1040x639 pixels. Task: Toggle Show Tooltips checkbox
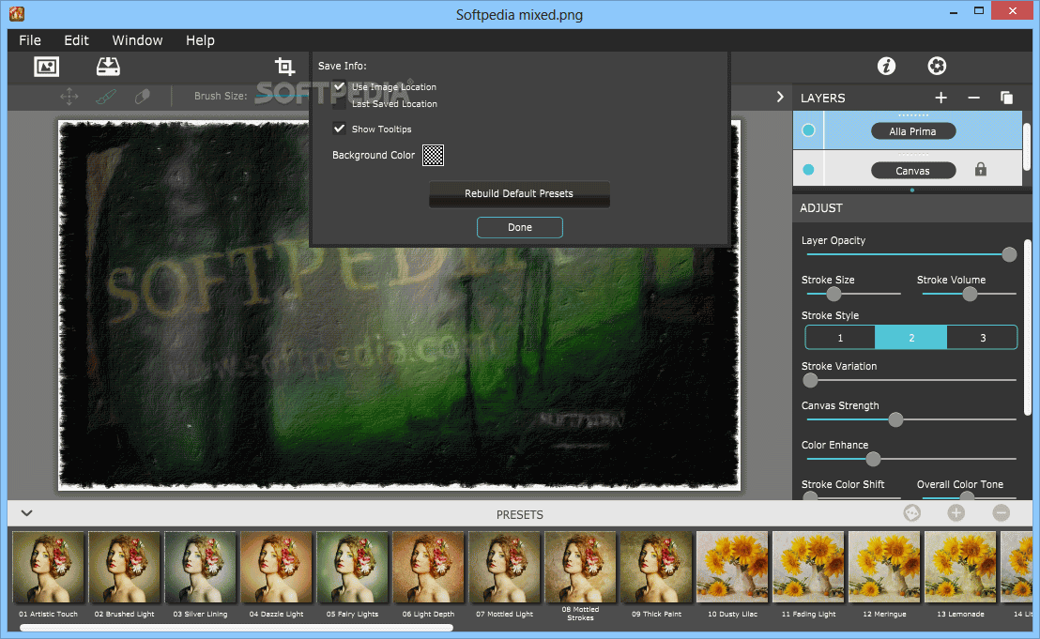(x=340, y=129)
